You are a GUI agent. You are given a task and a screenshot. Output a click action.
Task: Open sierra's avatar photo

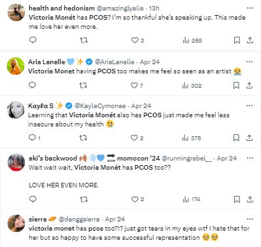[16, 223]
